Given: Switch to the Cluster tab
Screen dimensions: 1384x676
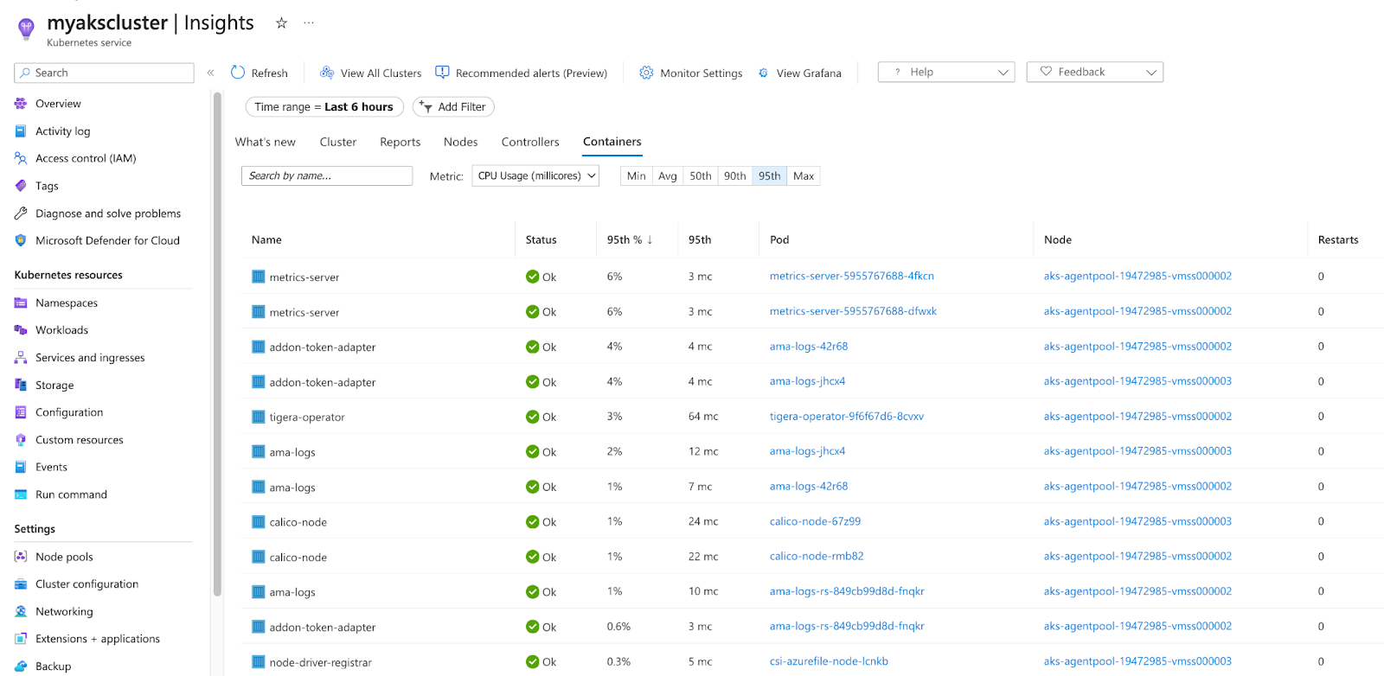Looking at the screenshot, I should point(338,142).
